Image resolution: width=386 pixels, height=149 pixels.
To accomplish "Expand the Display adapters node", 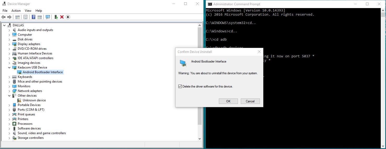I will tap(9, 44).
